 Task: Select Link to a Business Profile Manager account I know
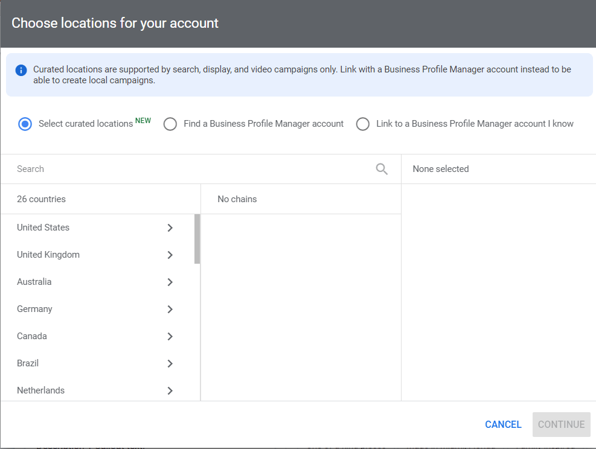(x=363, y=124)
